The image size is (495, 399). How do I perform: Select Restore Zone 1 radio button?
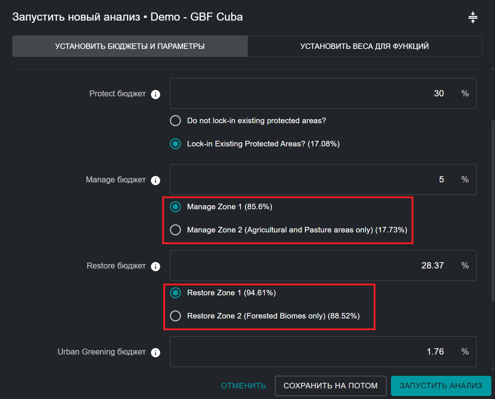tap(175, 293)
